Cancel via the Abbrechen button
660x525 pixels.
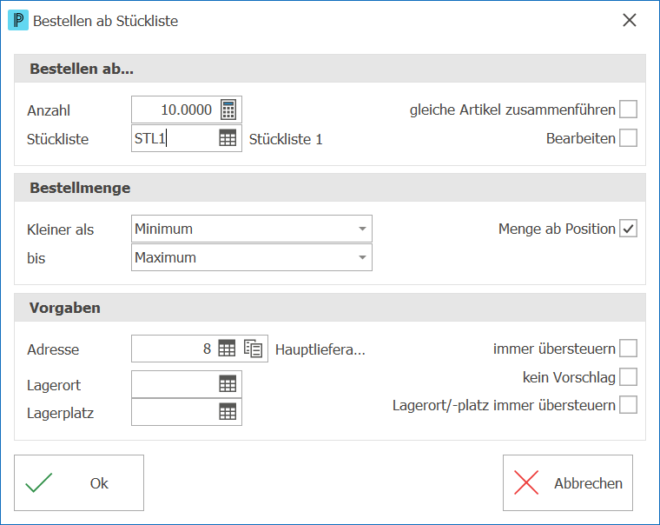click(568, 483)
